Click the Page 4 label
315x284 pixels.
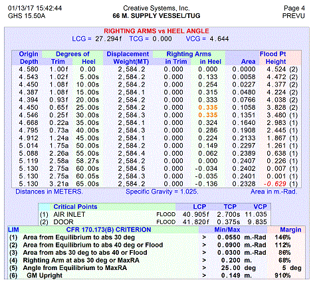[x=294, y=8]
